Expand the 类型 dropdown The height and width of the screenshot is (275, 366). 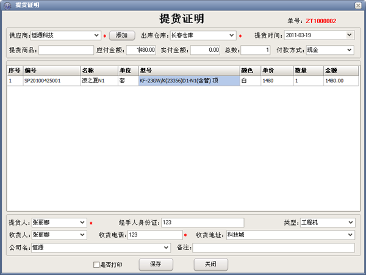pos(350,222)
